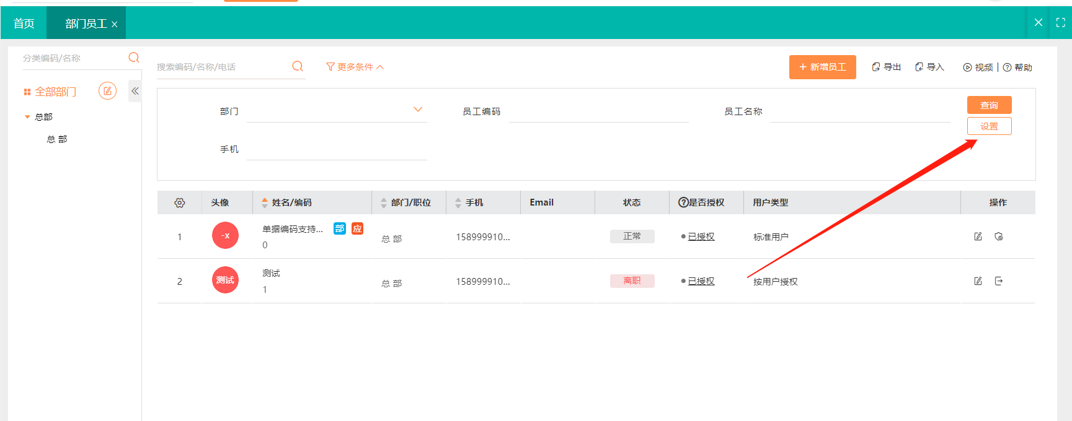Collapse the 总部 tree node

click(x=27, y=117)
